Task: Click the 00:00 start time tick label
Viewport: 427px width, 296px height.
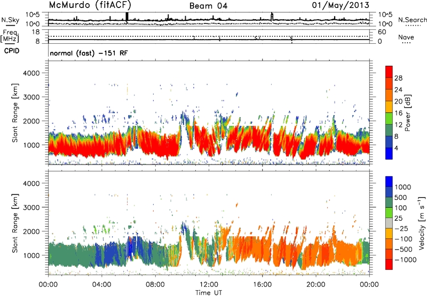Action: pos(48,285)
